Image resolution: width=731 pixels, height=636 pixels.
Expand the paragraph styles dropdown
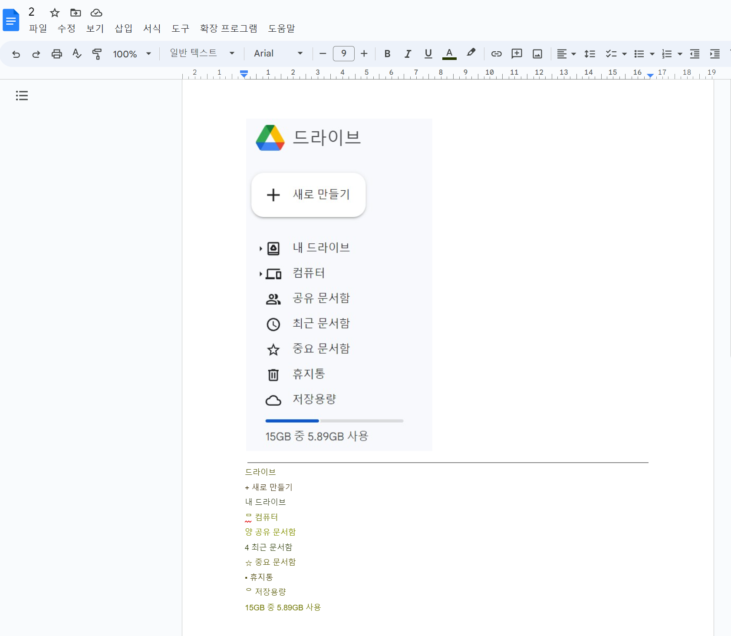point(201,53)
